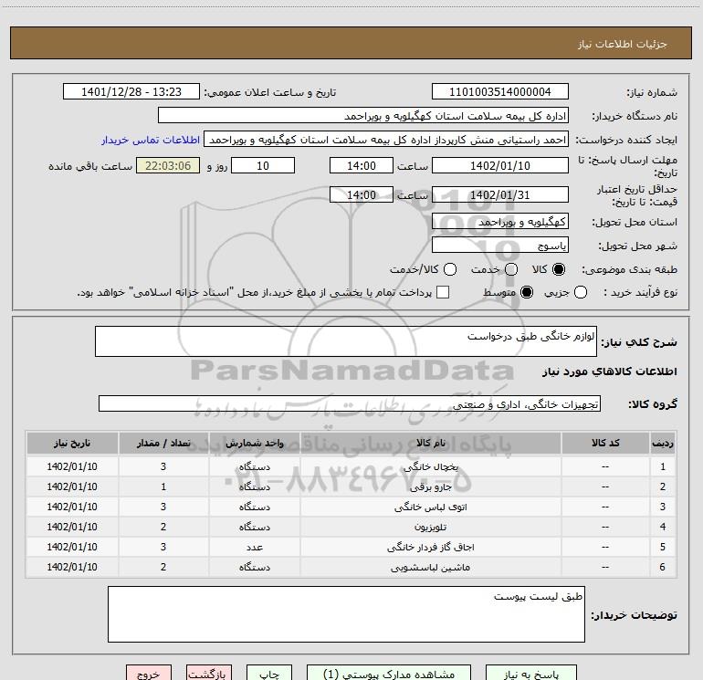Click the توضیحات خریدار text area
703x680 pixels.
[346, 614]
